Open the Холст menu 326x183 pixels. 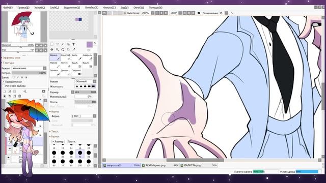(x=40, y=8)
